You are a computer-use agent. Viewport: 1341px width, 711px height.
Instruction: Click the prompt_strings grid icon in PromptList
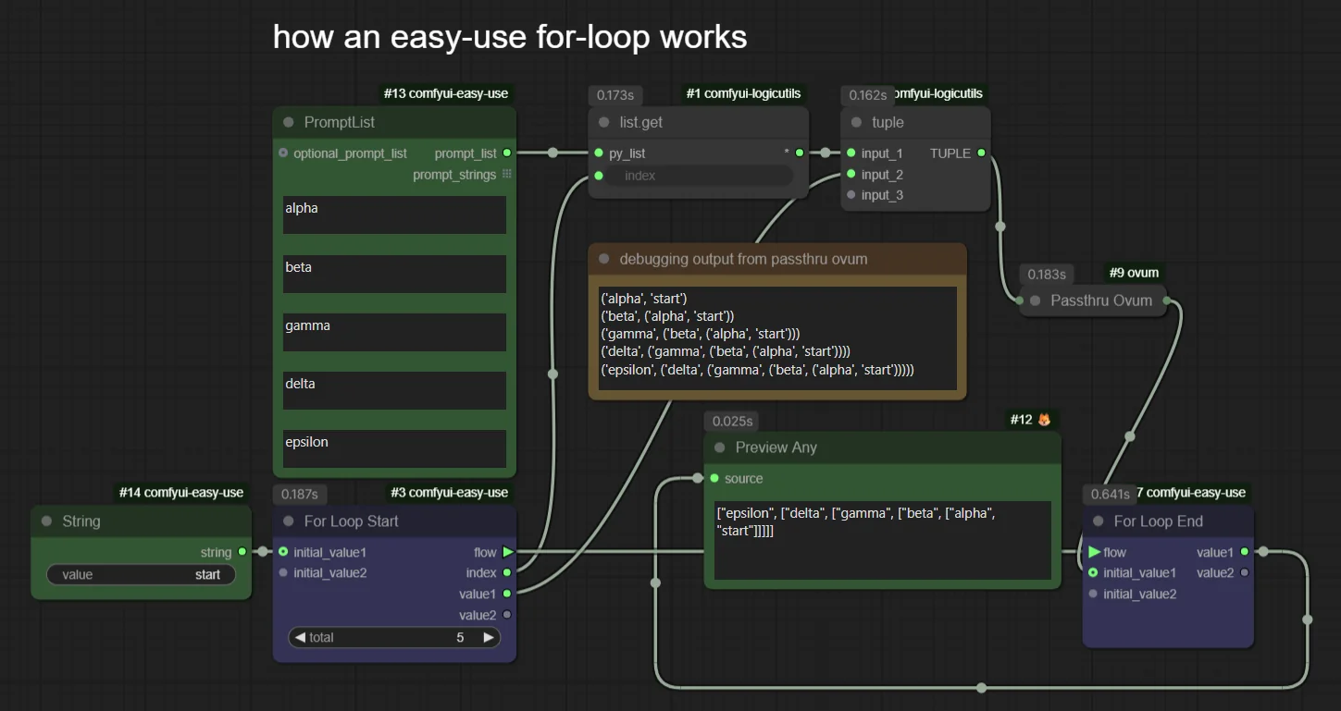506,175
